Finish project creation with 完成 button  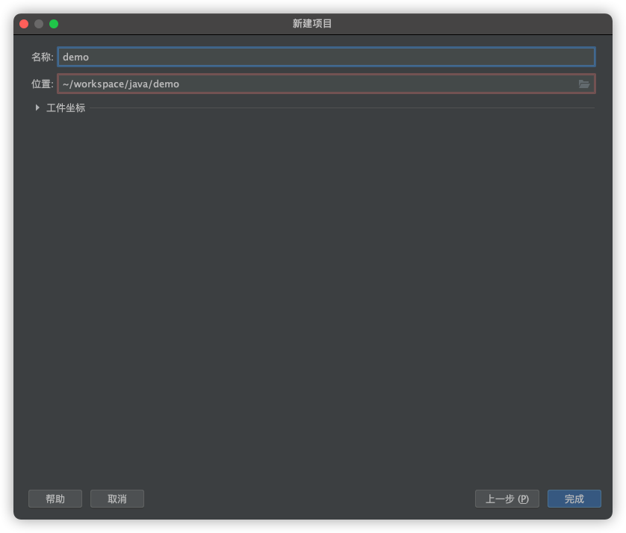(574, 499)
